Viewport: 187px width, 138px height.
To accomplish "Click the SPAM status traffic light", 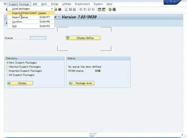I will click(98, 71).
